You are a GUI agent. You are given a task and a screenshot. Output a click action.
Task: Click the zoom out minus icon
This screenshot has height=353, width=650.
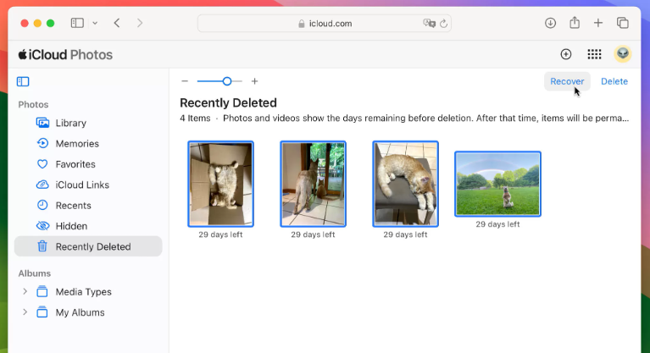(x=185, y=81)
